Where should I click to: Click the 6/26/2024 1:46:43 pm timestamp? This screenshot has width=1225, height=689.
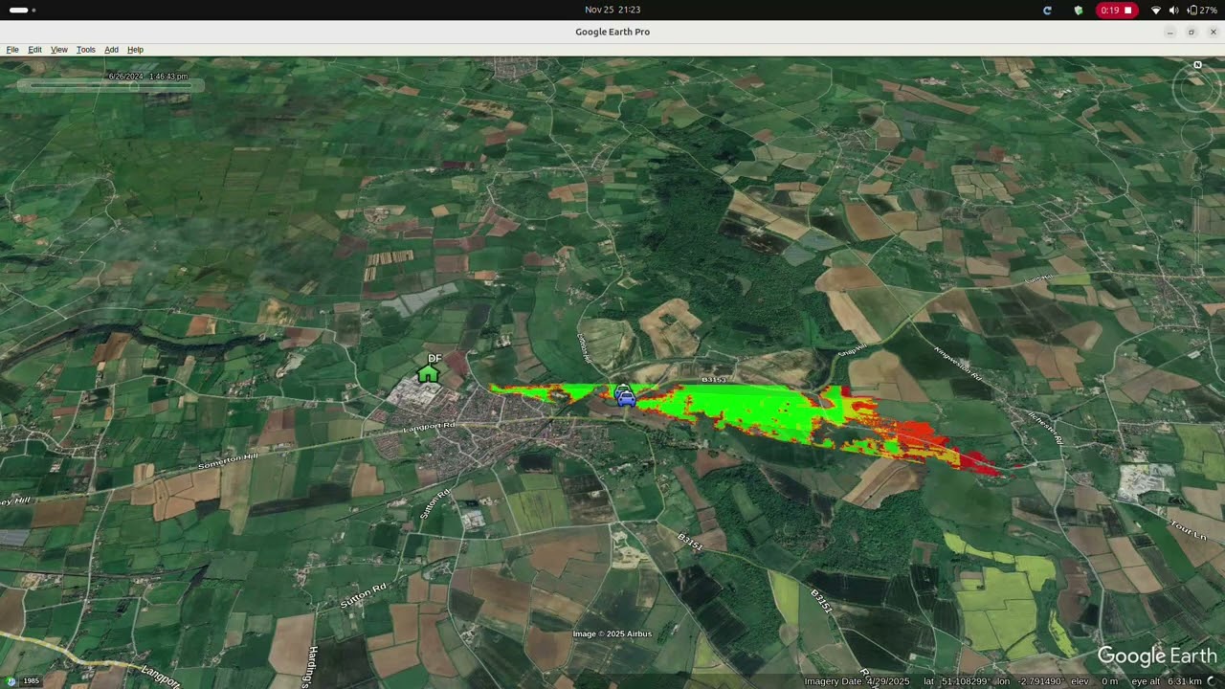pyautogui.click(x=147, y=76)
